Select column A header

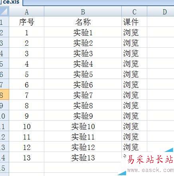(27, 12)
